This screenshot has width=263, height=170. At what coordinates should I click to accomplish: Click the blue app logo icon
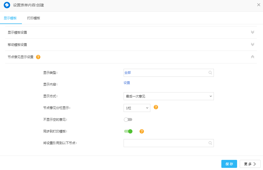pyautogui.click(x=7, y=5)
